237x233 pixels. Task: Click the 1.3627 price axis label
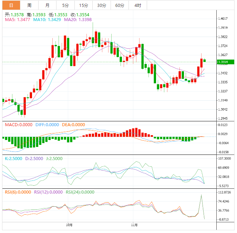[223, 55]
